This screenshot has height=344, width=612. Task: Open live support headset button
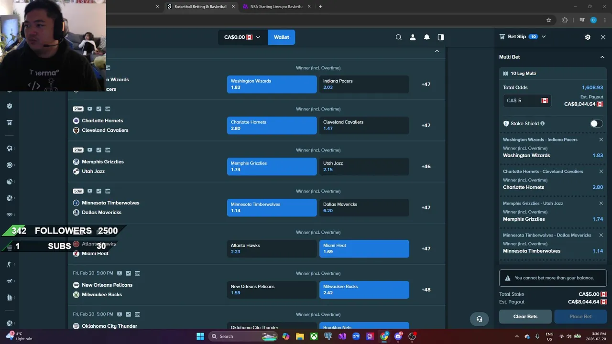[479, 319]
